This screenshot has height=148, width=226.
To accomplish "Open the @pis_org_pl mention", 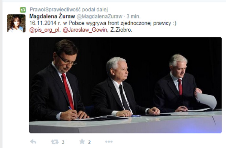I will (44, 30).
